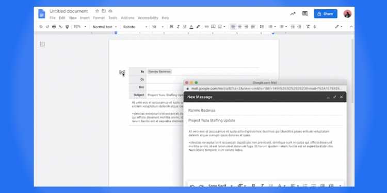Open the account avatar in Docs
Image resolution: width=387 pixels, height=193 pixels.
click(347, 14)
